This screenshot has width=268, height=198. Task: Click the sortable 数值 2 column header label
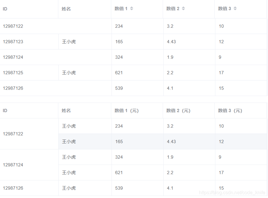173,9
